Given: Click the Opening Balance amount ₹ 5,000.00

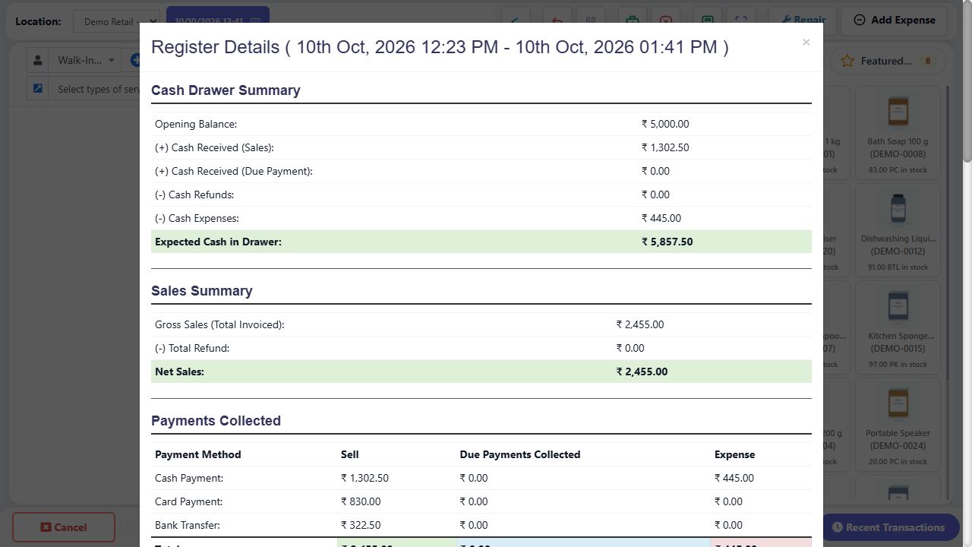Looking at the screenshot, I should click(x=665, y=124).
